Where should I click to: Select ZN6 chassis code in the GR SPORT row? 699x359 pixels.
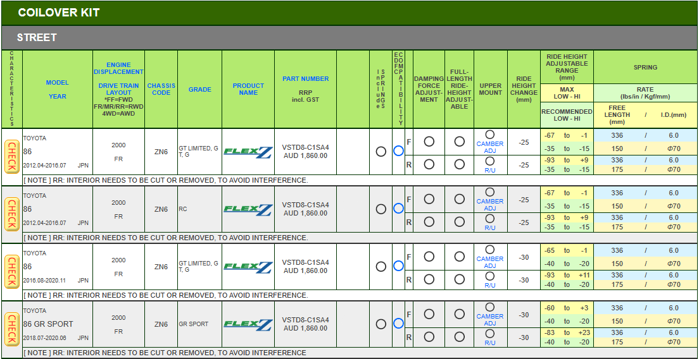161,324
